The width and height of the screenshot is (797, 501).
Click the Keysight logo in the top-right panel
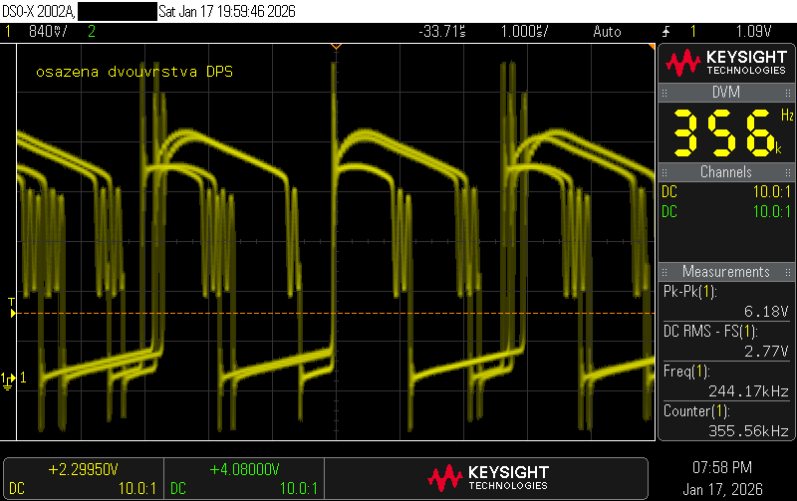tap(724, 64)
